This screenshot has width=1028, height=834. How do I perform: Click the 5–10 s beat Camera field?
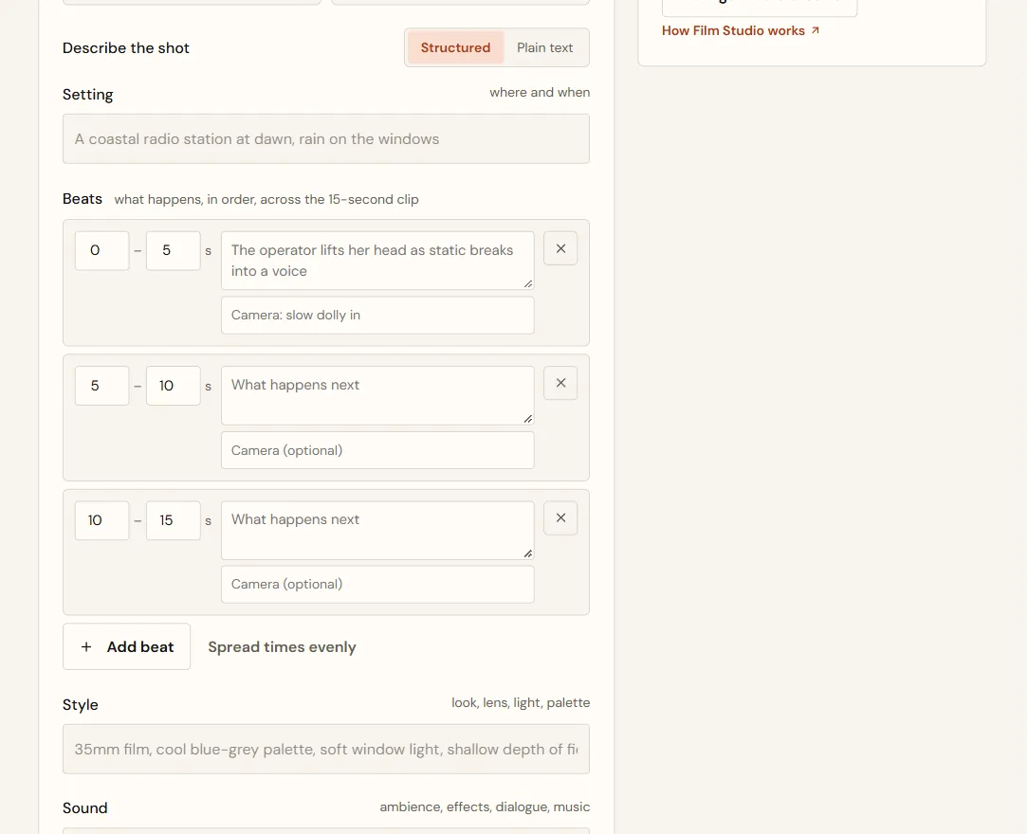point(377,450)
